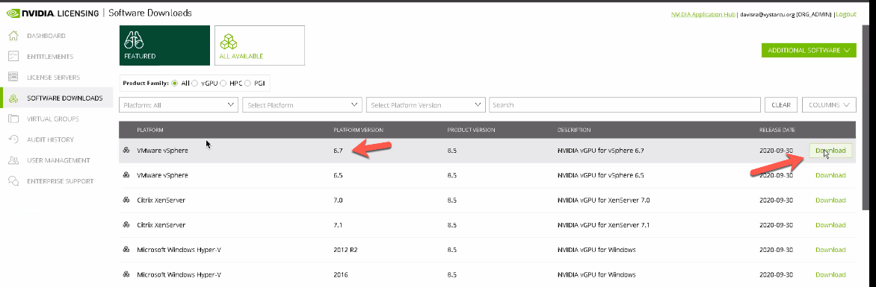Open the Dashboard home icon
Image resolution: width=876 pixels, height=287 pixels.
(x=14, y=36)
